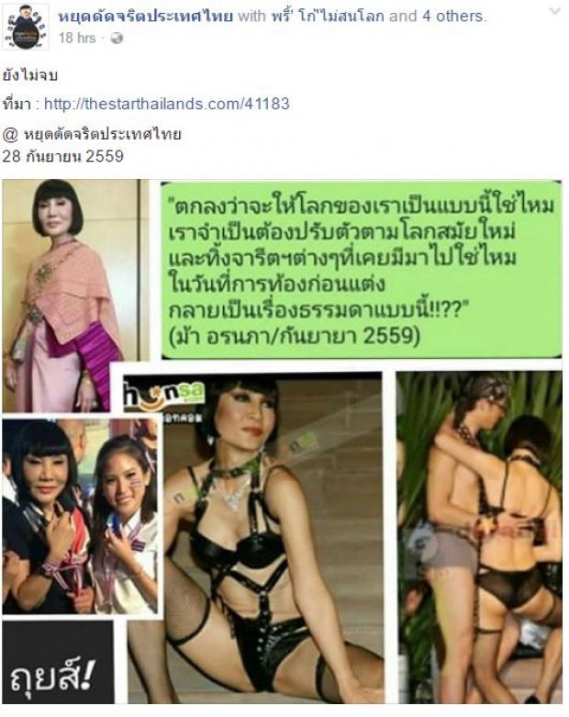Open right-side photo of embracing couple
Image resolution: width=569 pixels, height=717 pixels.
479,537
